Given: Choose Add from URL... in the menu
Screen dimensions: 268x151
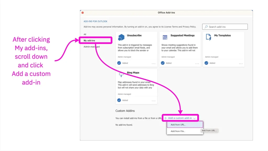Looking at the screenshot, I should tap(185, 125).
